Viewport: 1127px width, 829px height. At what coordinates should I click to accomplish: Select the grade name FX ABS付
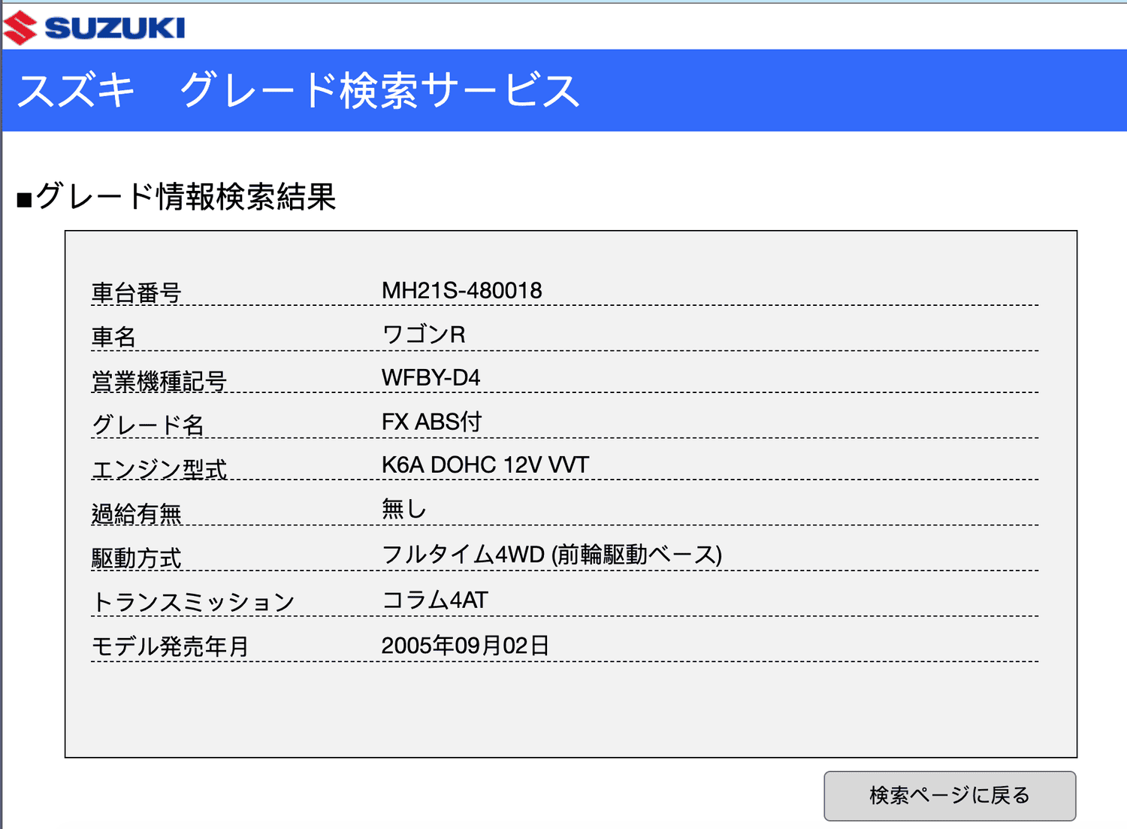431,422
